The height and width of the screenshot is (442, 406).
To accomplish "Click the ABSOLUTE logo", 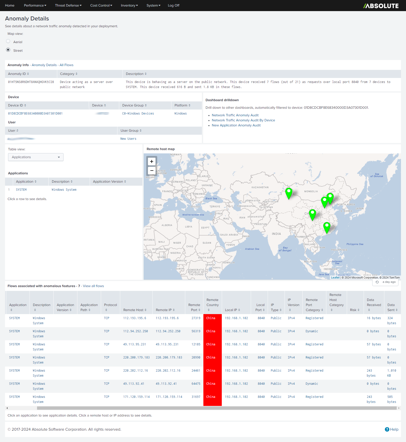I will (x=381, y=6).
